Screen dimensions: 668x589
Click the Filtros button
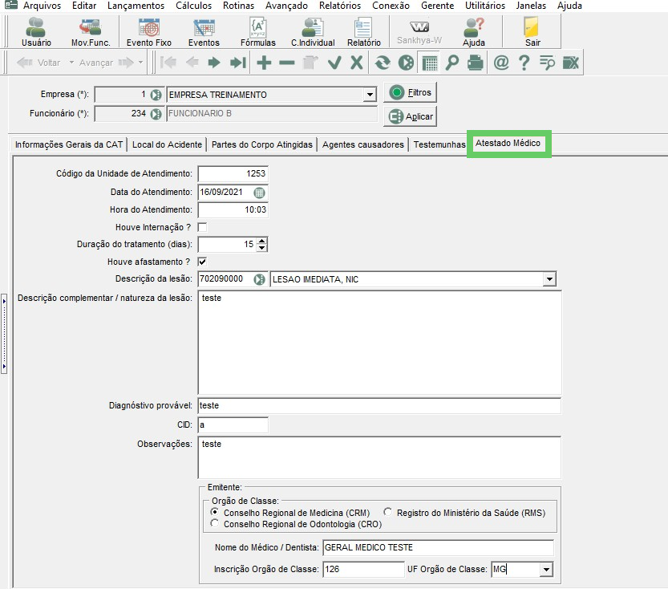tap(411, 92)
